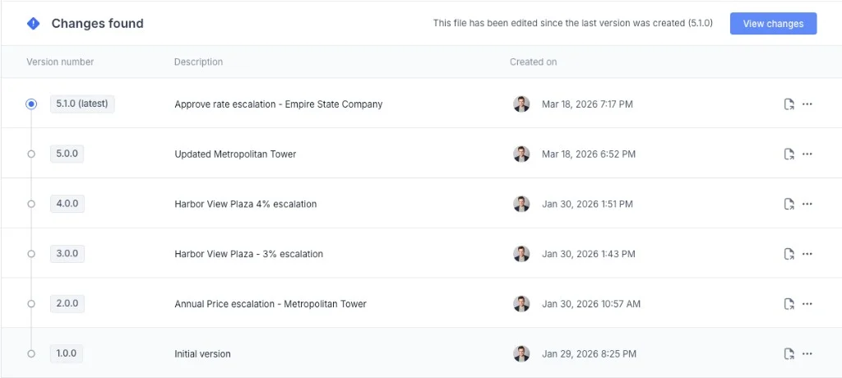842x378 pixels.
Task: Select the 2.0.0 version badge
Action: tap(67, 304)
